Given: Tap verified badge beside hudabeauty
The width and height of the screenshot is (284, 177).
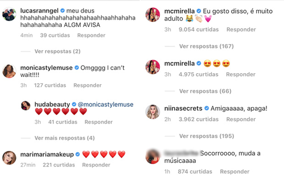Looking at the screenshot, I should (x=74, y=104).
